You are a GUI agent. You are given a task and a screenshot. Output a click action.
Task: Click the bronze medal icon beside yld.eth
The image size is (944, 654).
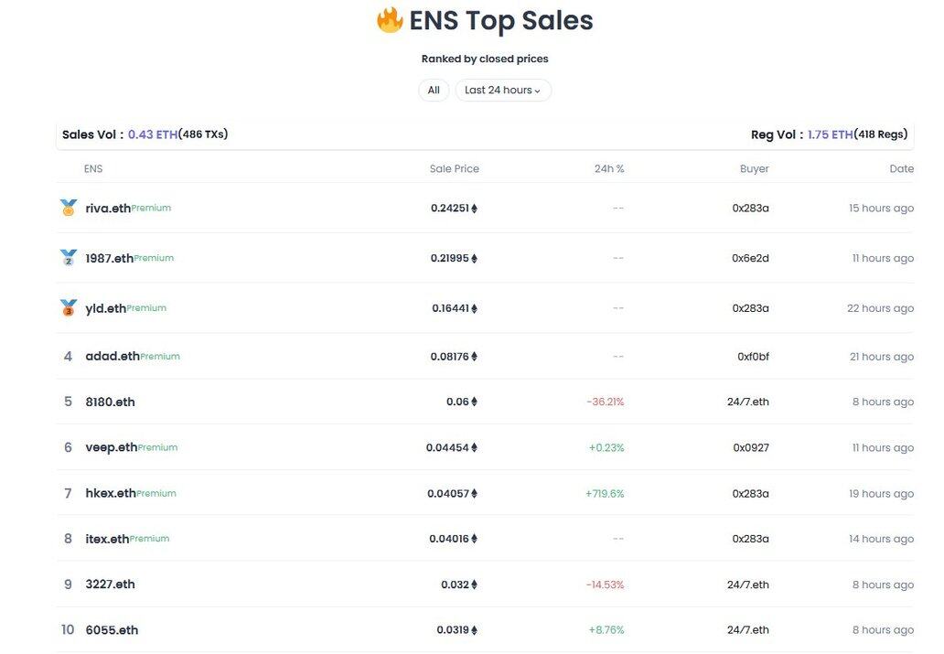tap(69, 307)
